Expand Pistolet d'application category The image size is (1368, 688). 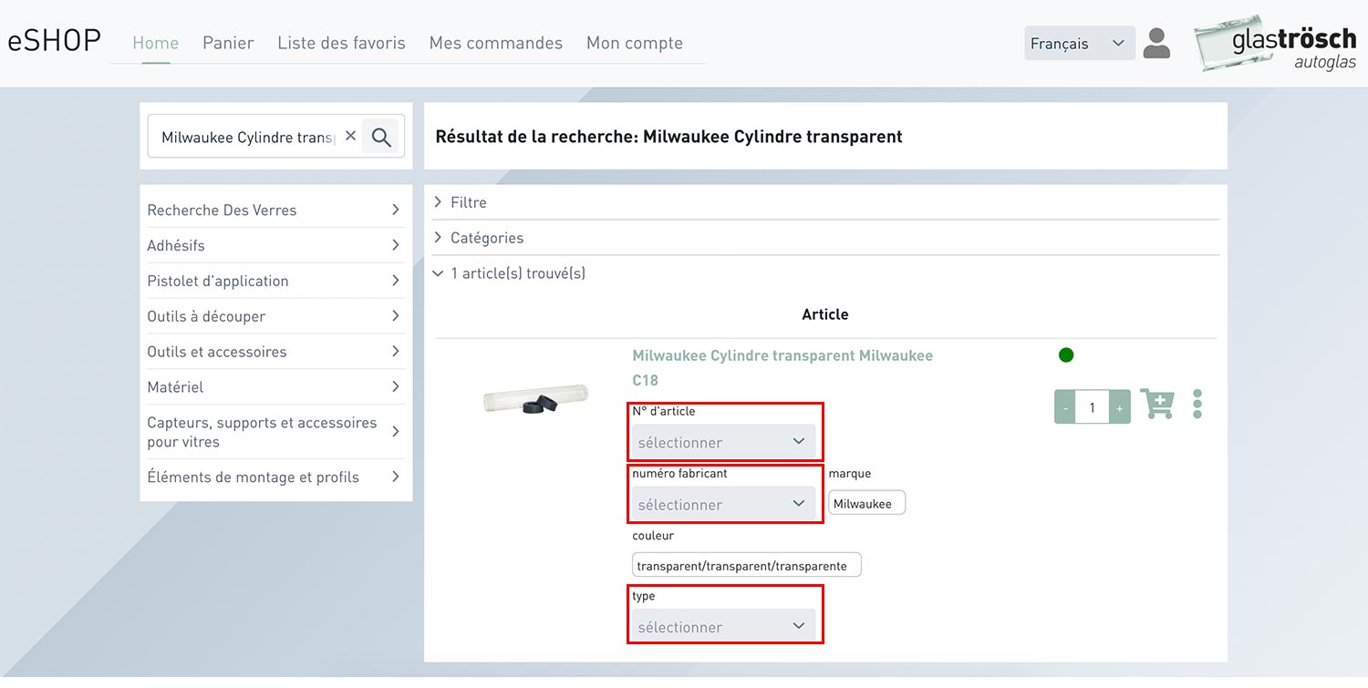point(275,281)
